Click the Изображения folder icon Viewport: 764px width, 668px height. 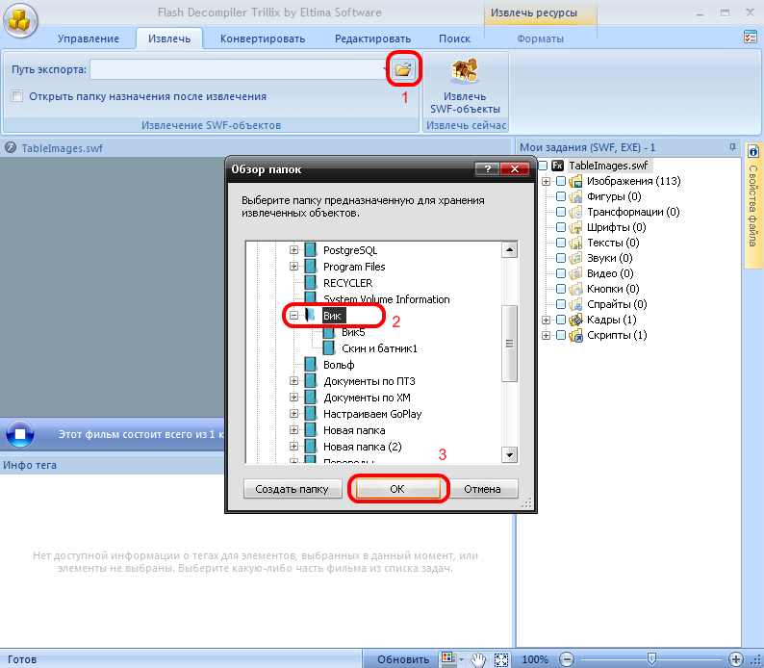[575, 181]
